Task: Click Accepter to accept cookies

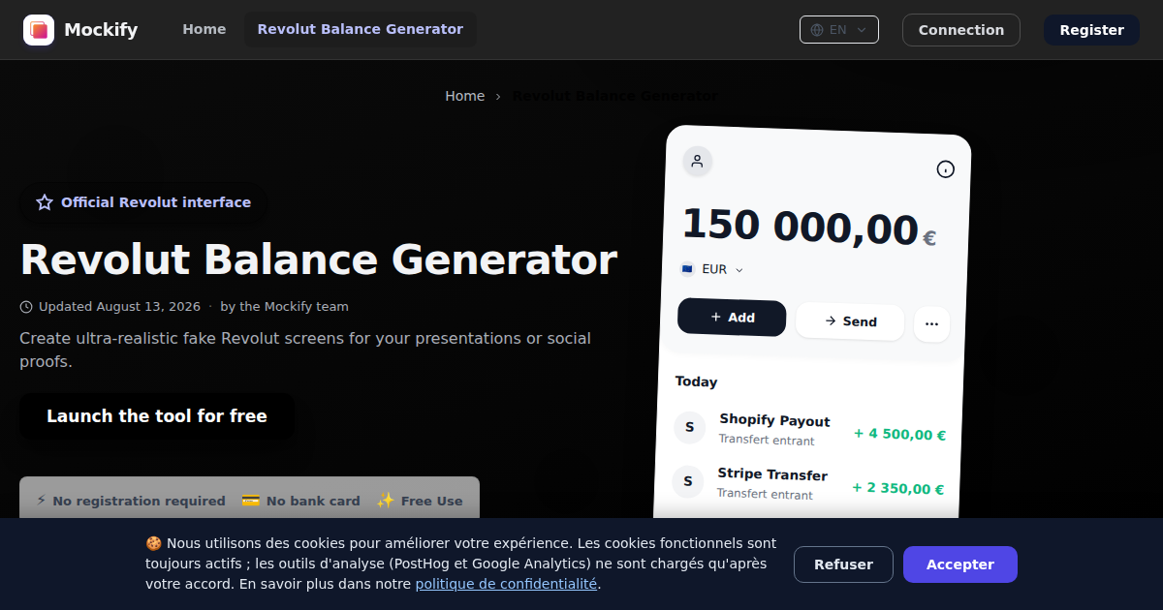Action: (x=960, y=564)
